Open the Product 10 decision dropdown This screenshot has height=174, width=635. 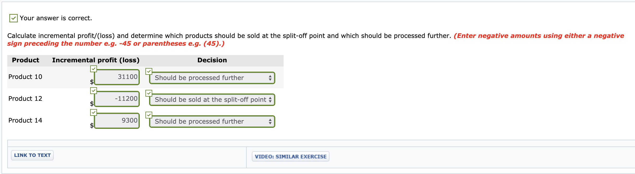click(212, 78)
